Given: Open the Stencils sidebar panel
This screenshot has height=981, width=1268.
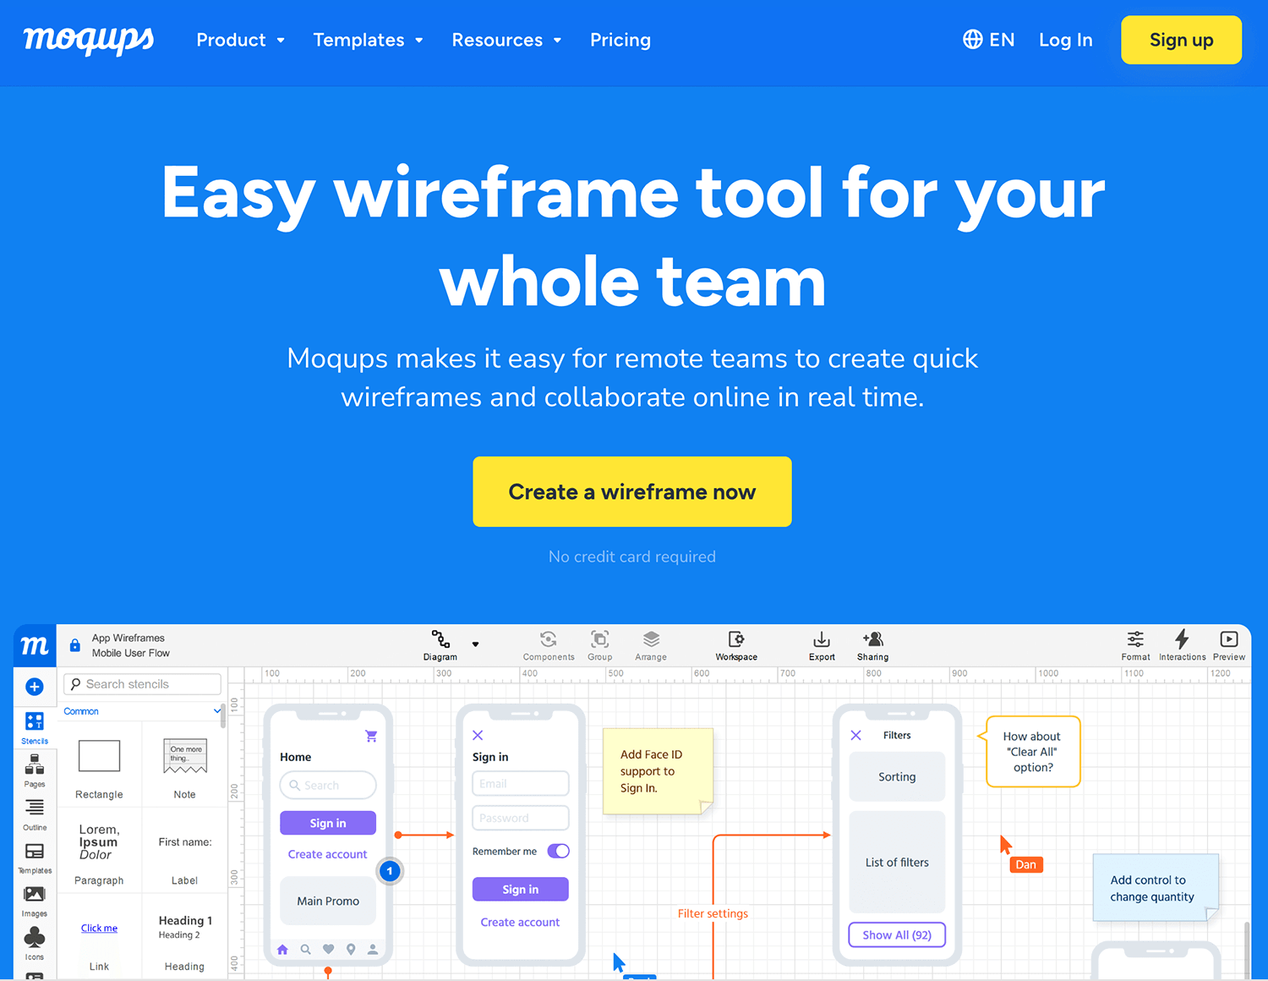Looking at the screenshot, I should pos(35,727).
